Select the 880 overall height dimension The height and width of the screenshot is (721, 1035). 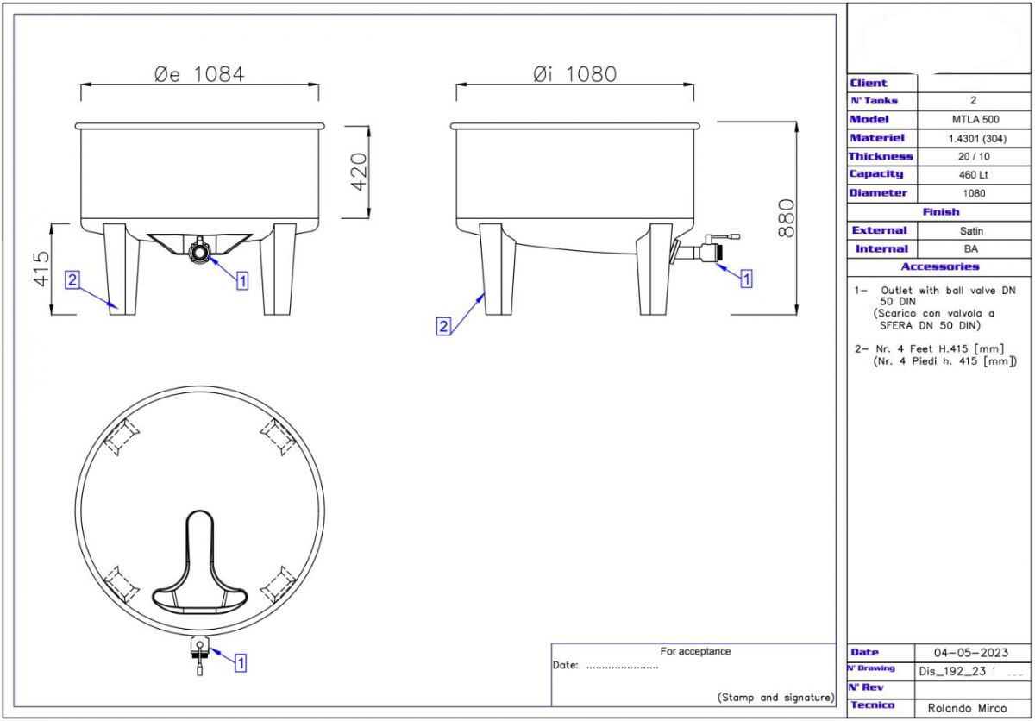[786, 218]
